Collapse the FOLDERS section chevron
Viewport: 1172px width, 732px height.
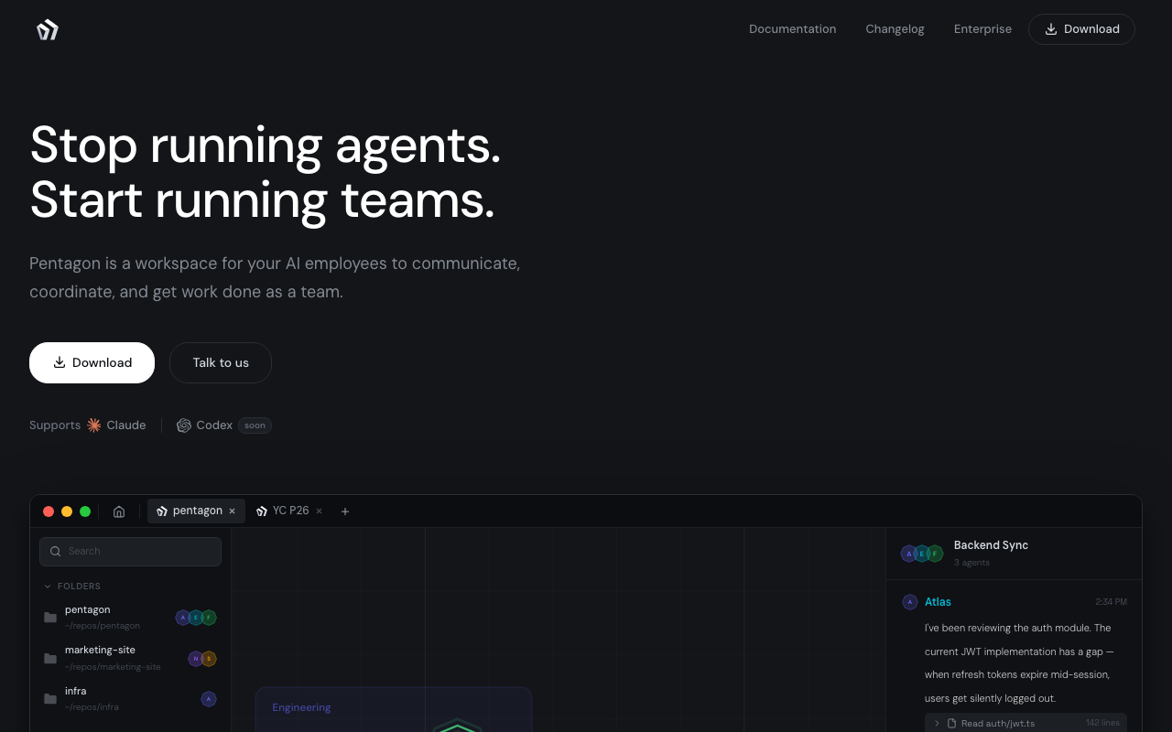click(x=48, y=587)
